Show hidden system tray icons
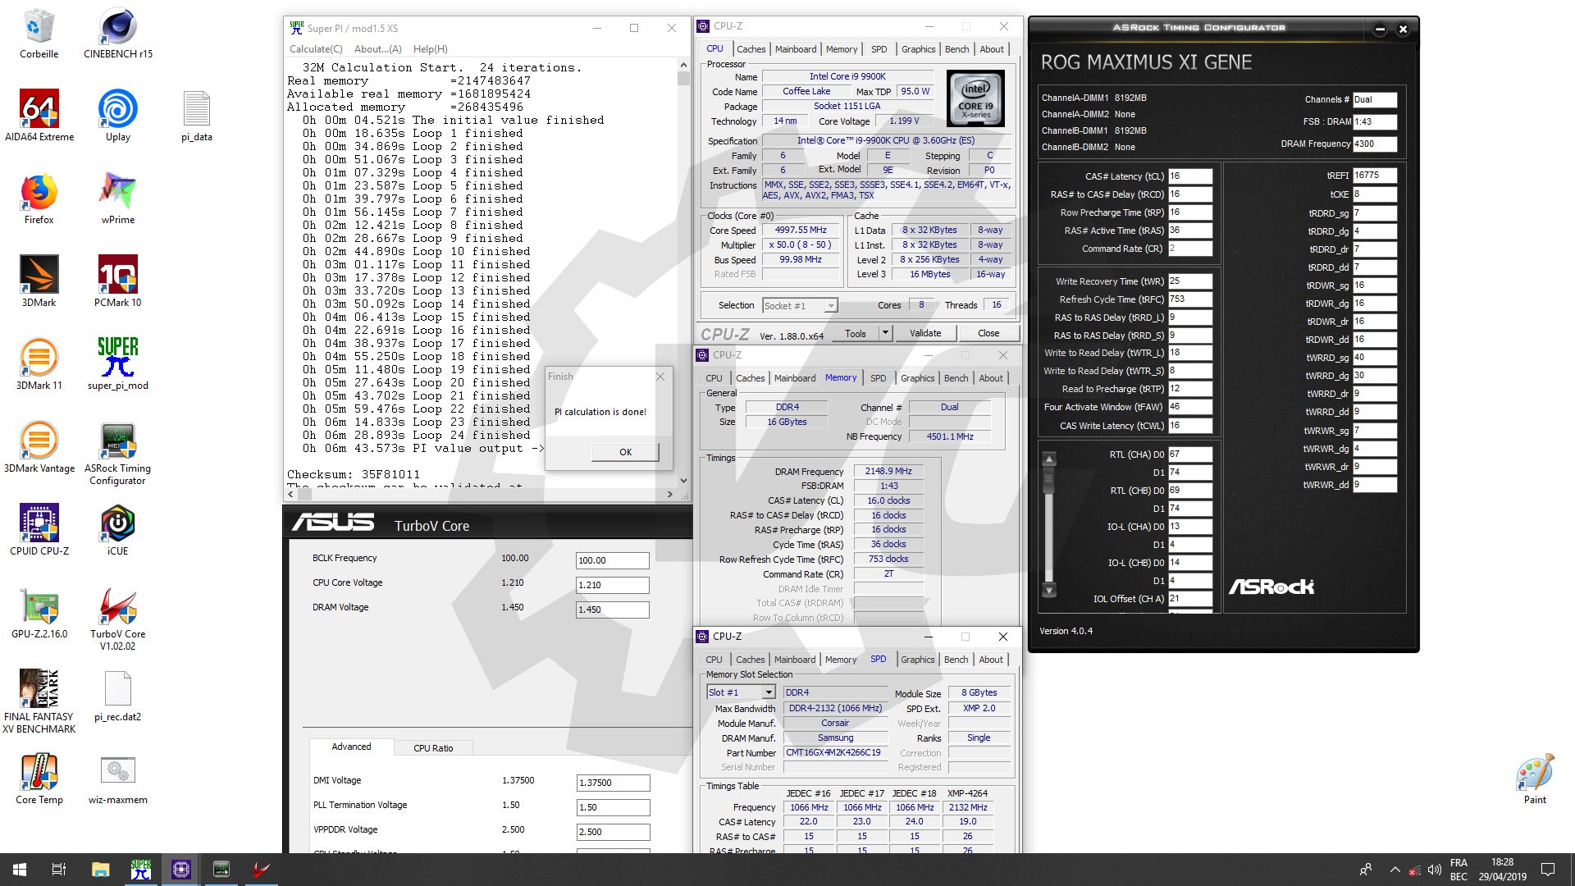 point(1395,870)
